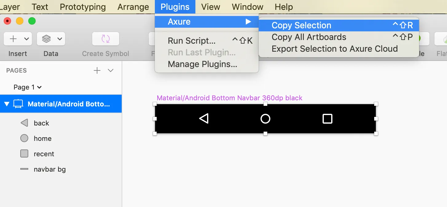Viewport: 447px width, 207px height.
Task: Click the triangle icon beside the back layer
Action: tap(24, 123)
